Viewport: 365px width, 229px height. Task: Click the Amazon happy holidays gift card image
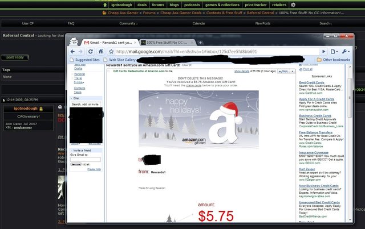pos(198,119)
